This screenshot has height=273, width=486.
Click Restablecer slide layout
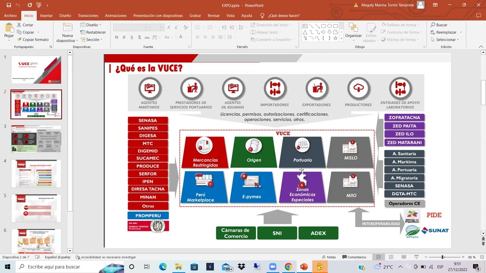(x=93, y=32)
